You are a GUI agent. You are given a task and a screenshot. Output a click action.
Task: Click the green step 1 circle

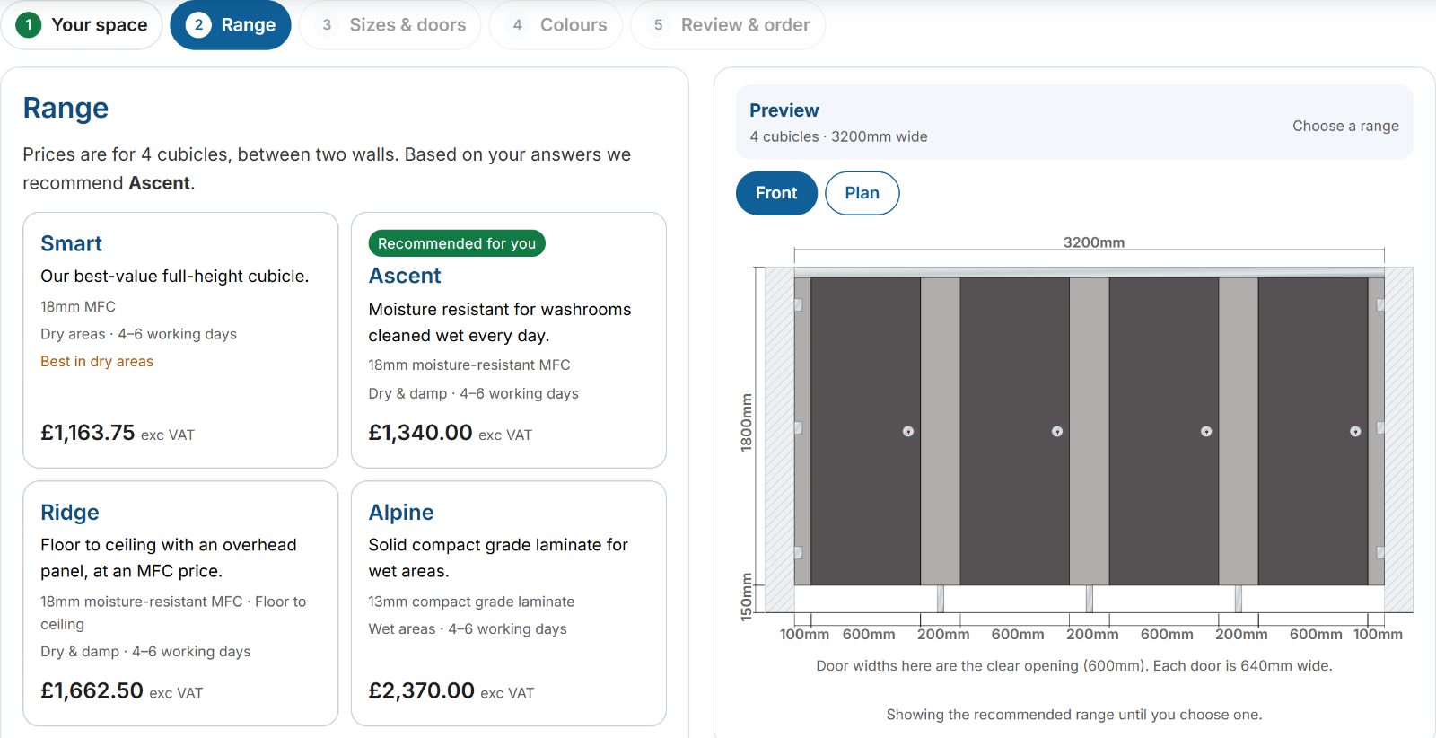point(29,25)
